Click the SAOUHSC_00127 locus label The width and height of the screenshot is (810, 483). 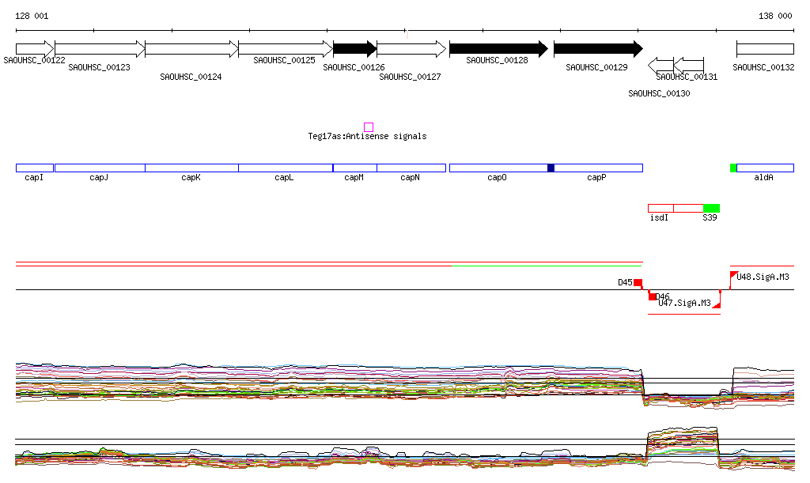pos(410,77)
